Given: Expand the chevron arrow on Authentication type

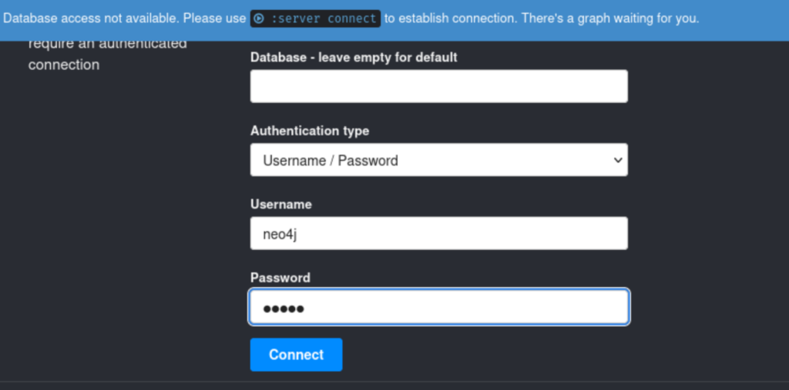Looking at the screenshot, I should 617,160.
